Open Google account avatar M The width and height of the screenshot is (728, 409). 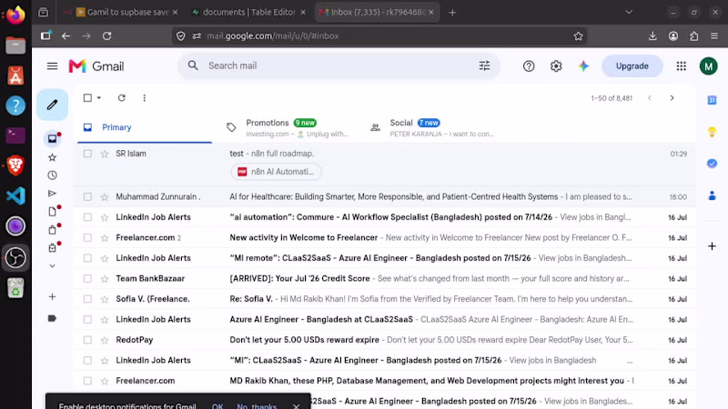click(708, 66)
